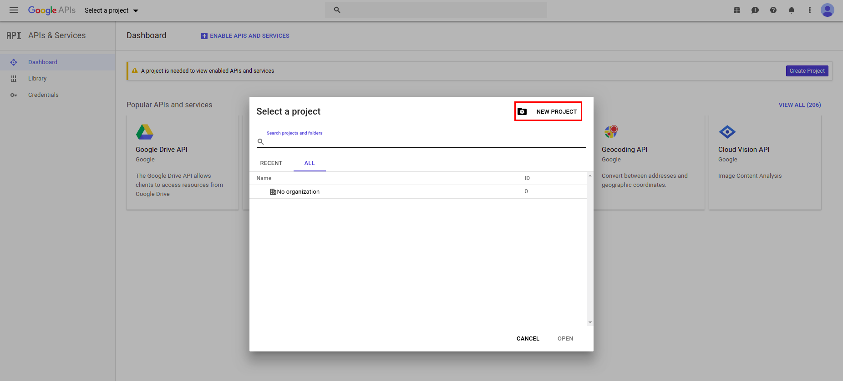Viewport: 843px width, 381px height.
Task: Open the help question mark icon
Action: click(773, 10)
